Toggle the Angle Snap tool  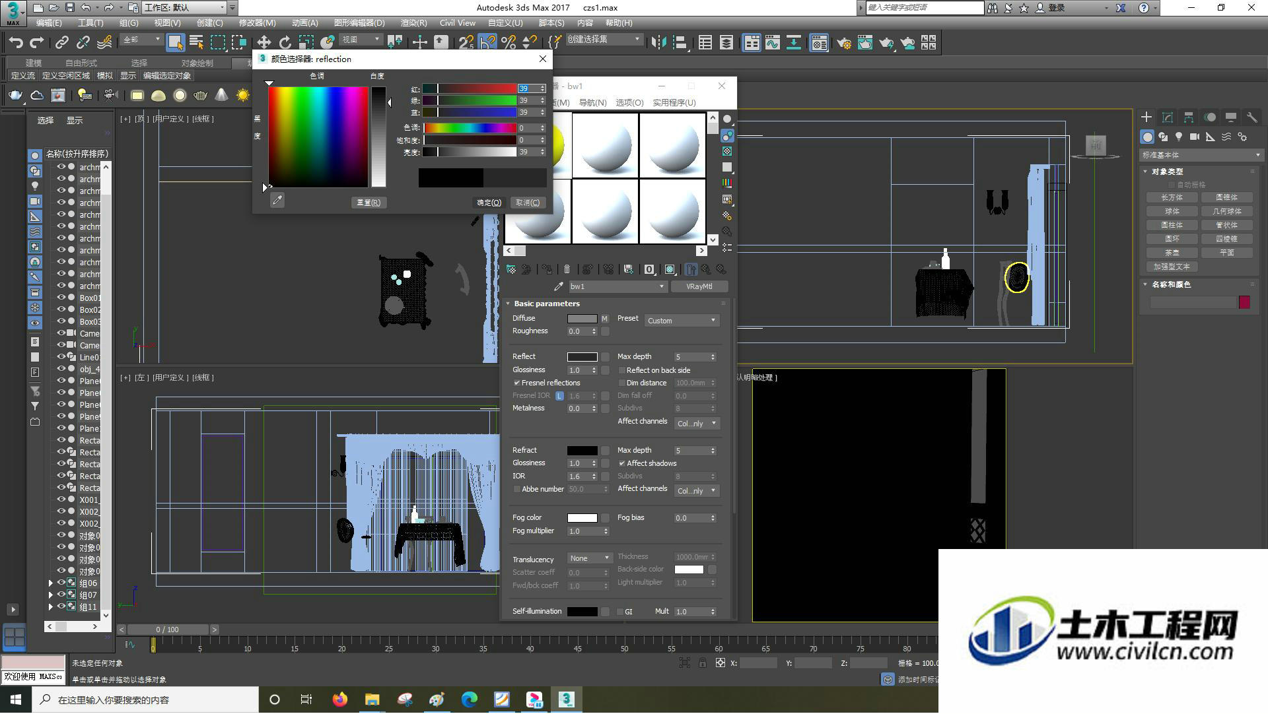(x=487, y=43)
